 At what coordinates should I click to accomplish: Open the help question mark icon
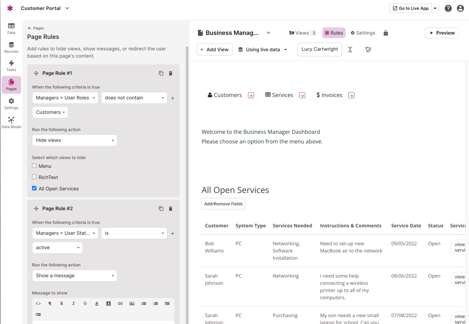[448, 8]
